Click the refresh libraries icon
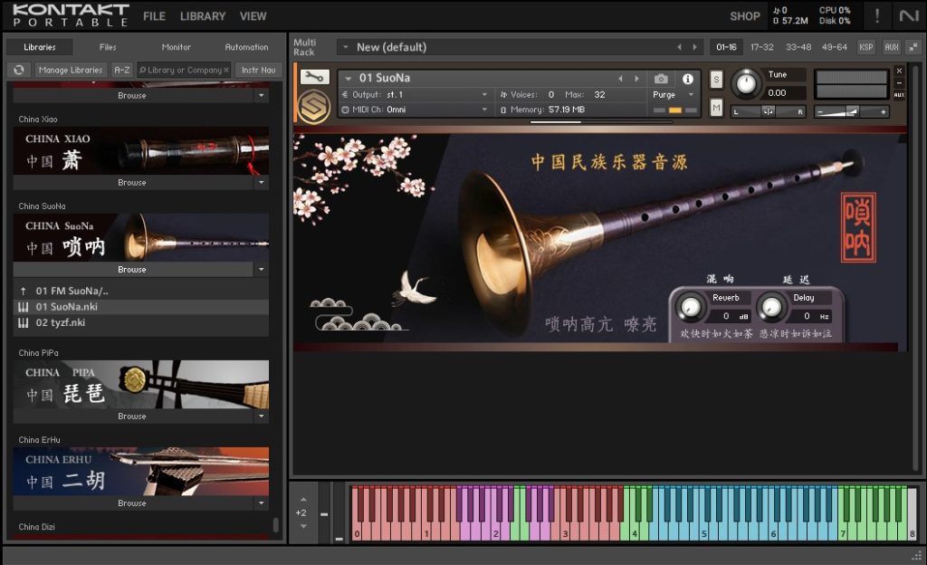 click(19, 70)
